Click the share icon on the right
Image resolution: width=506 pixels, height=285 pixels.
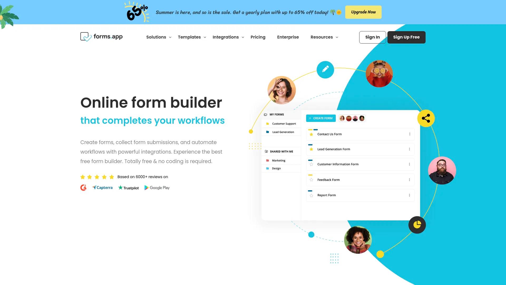coord(426,118)
